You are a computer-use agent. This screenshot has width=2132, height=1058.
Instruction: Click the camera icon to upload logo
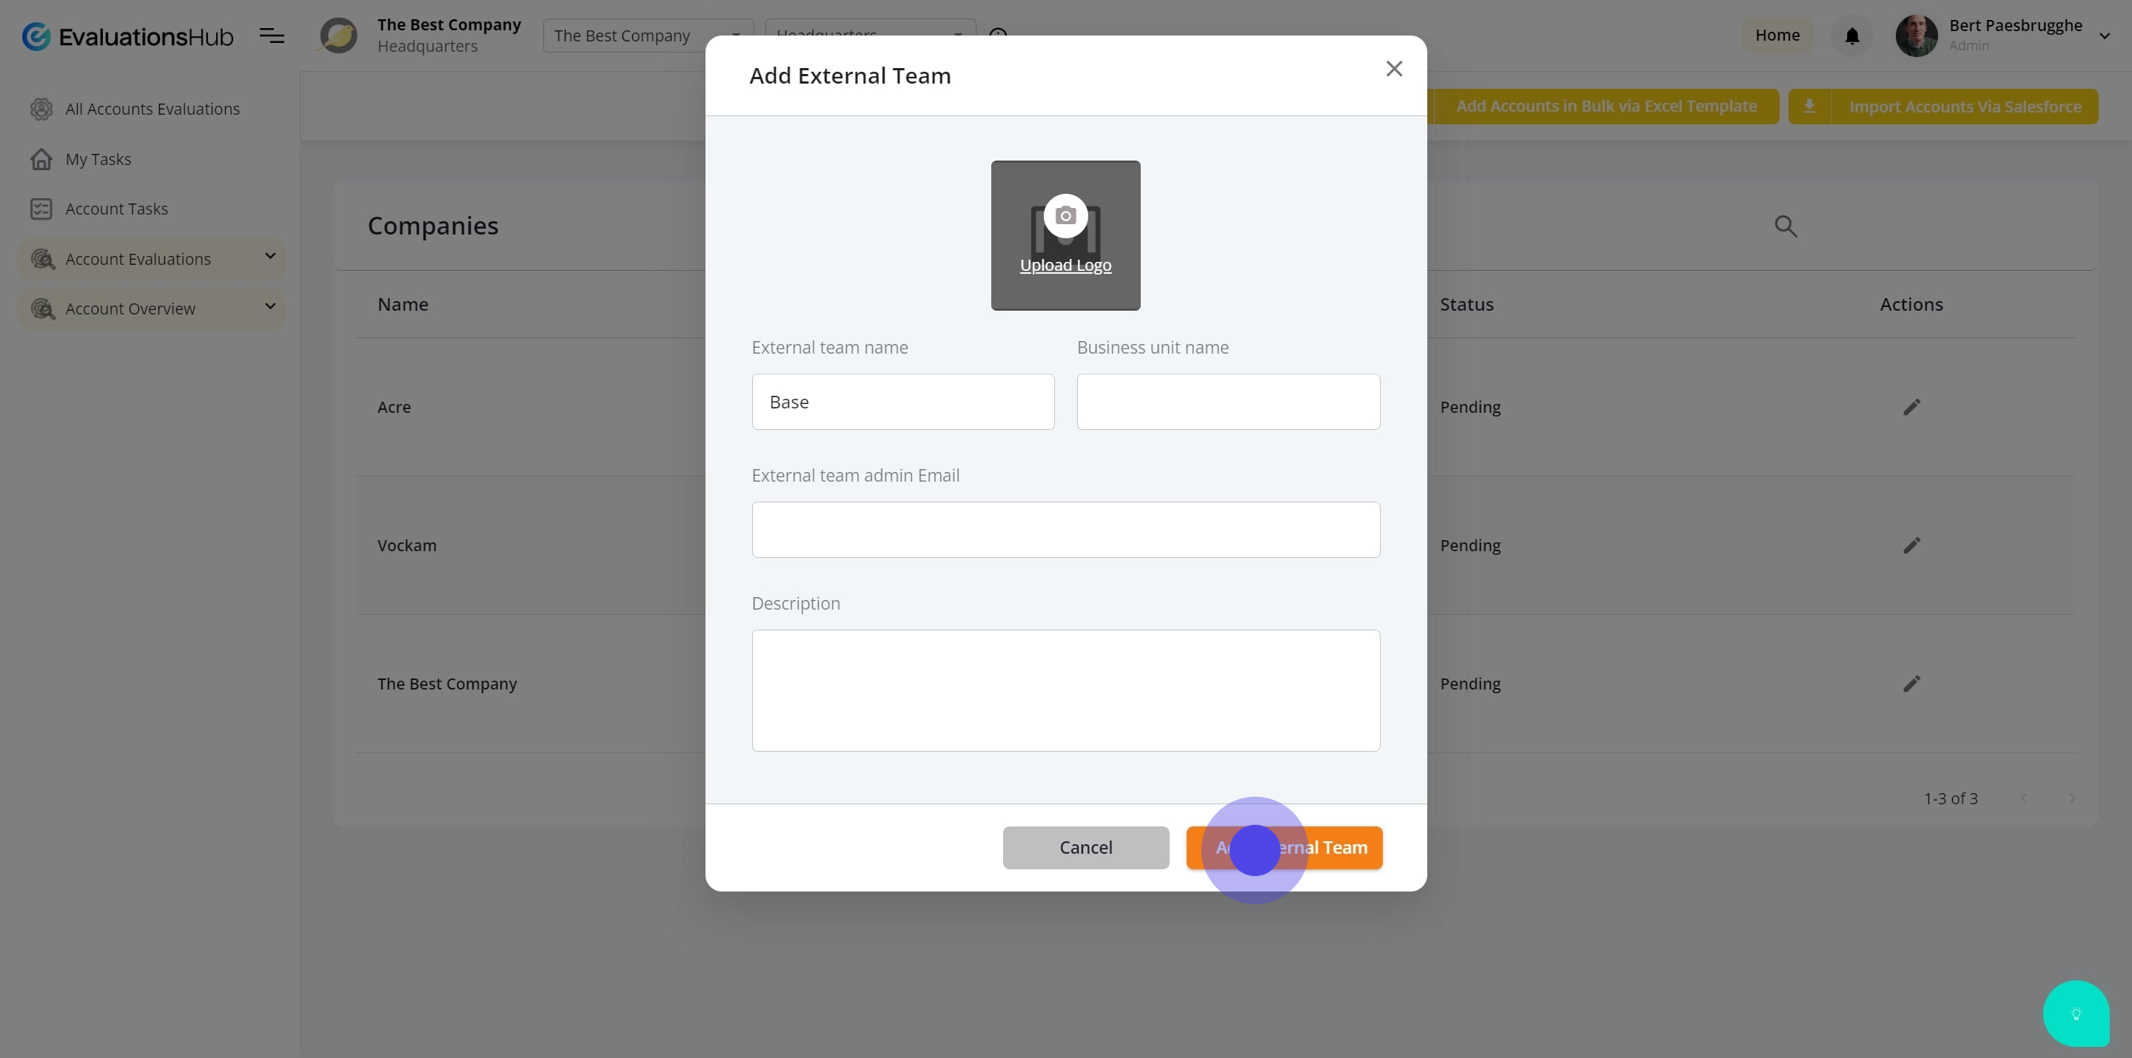(1065, 216)
